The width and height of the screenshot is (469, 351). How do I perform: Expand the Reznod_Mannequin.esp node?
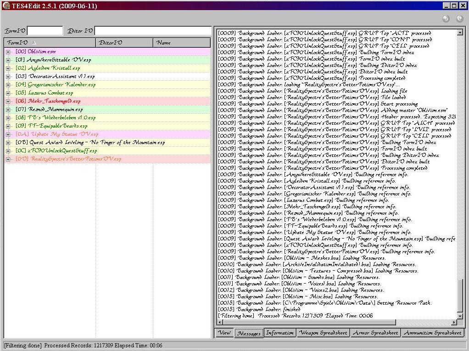[x=8, y=110]
